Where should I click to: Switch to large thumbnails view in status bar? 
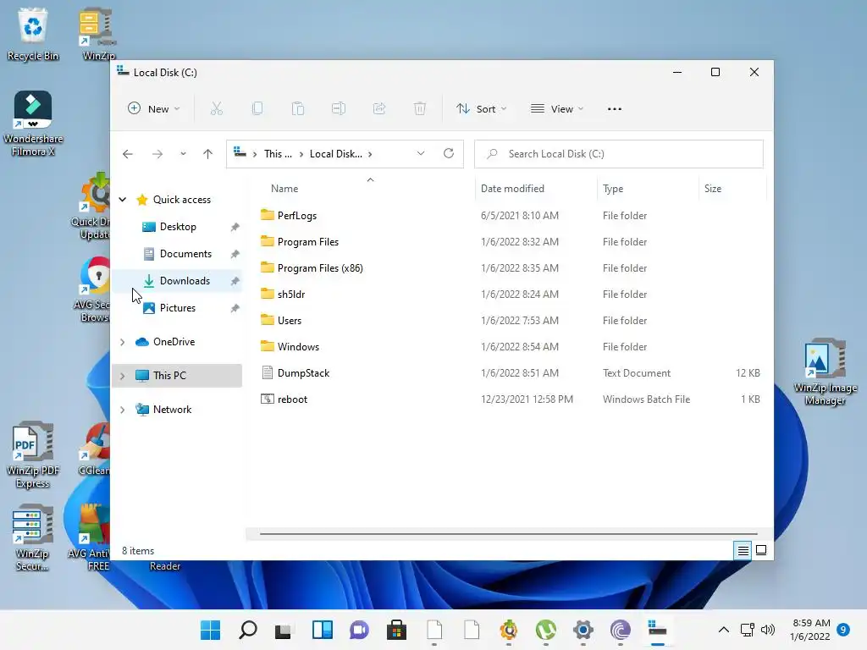[x=761, y=550]
